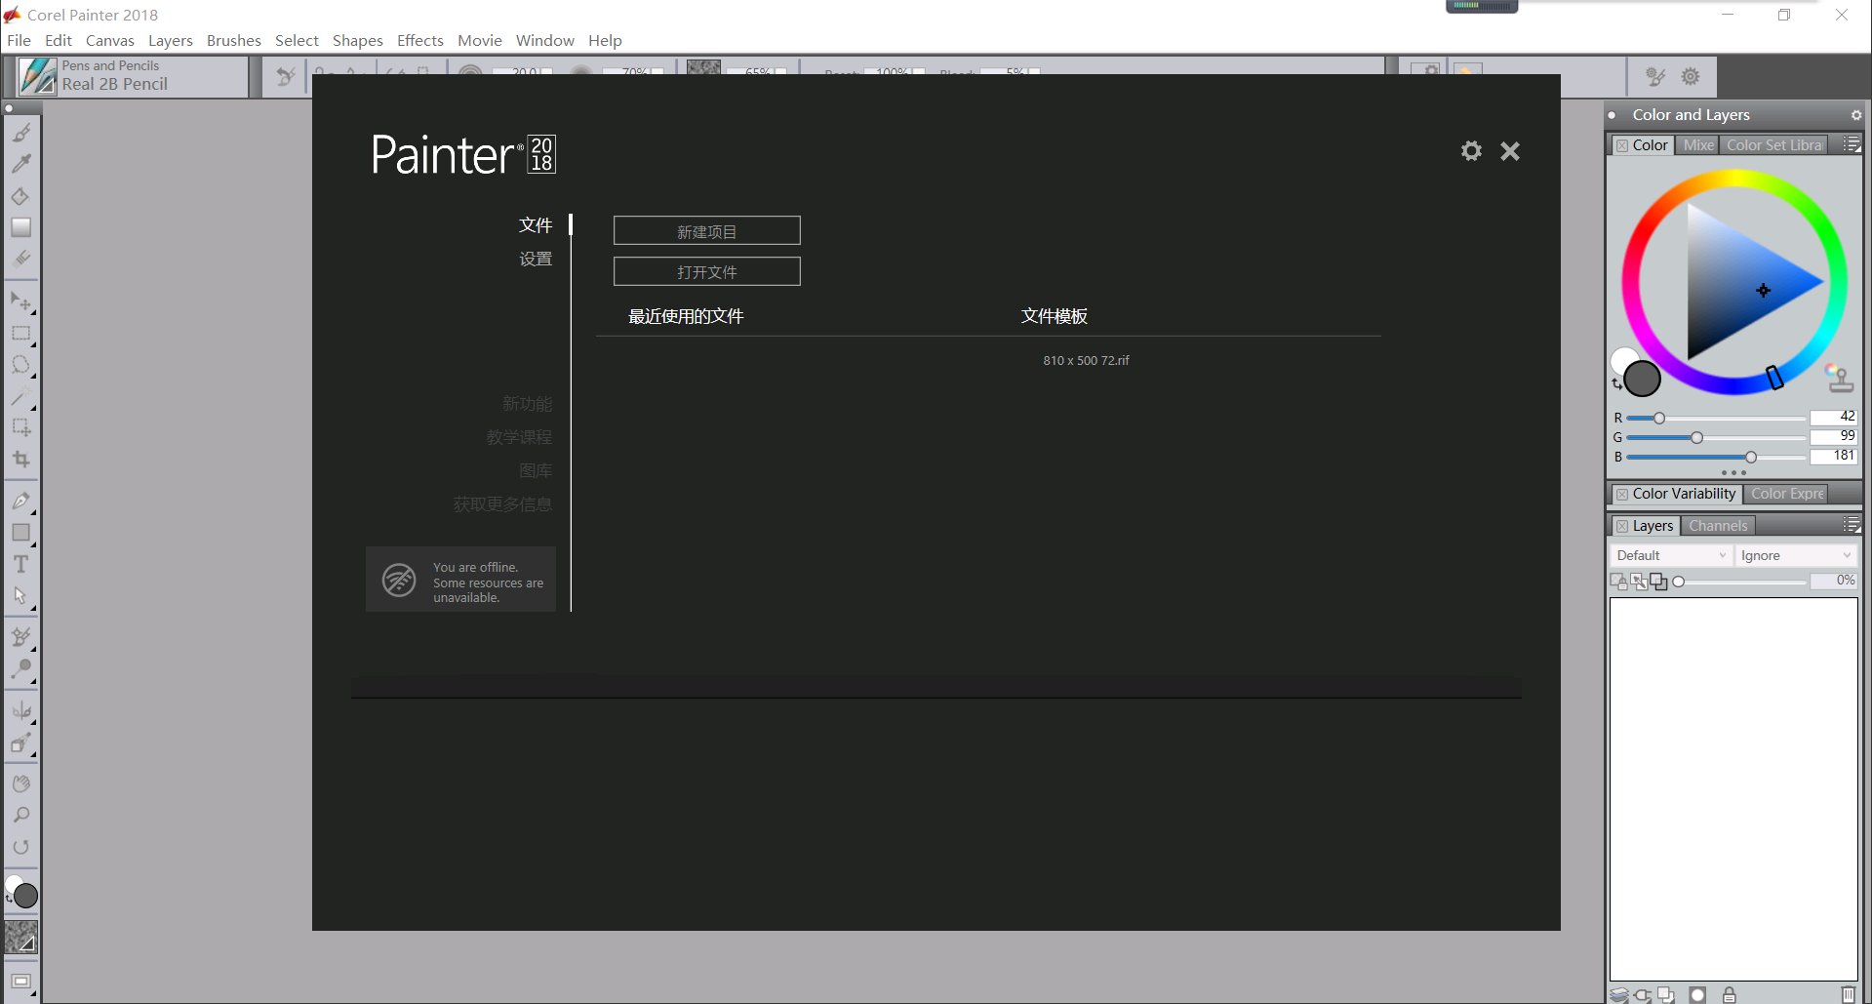Select the Text tool
Viewport: 1872px width, 1004px height.
20,564
